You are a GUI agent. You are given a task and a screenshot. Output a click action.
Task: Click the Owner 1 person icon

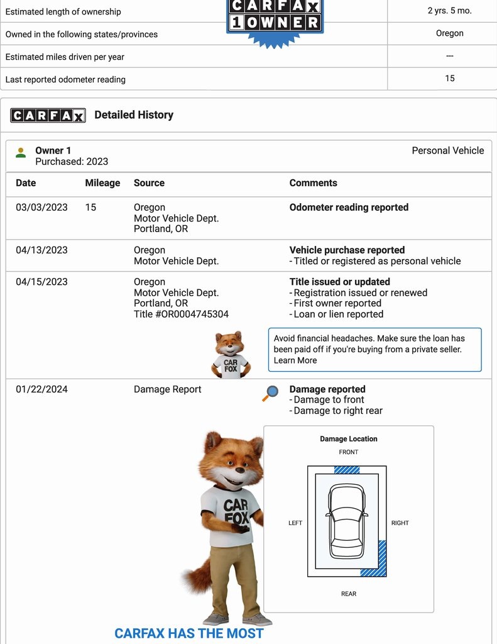[21, 152]
